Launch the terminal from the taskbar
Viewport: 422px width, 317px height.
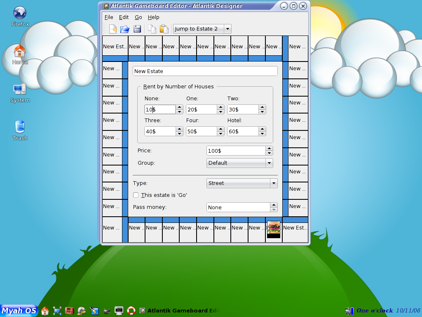(x=119, y=311)
